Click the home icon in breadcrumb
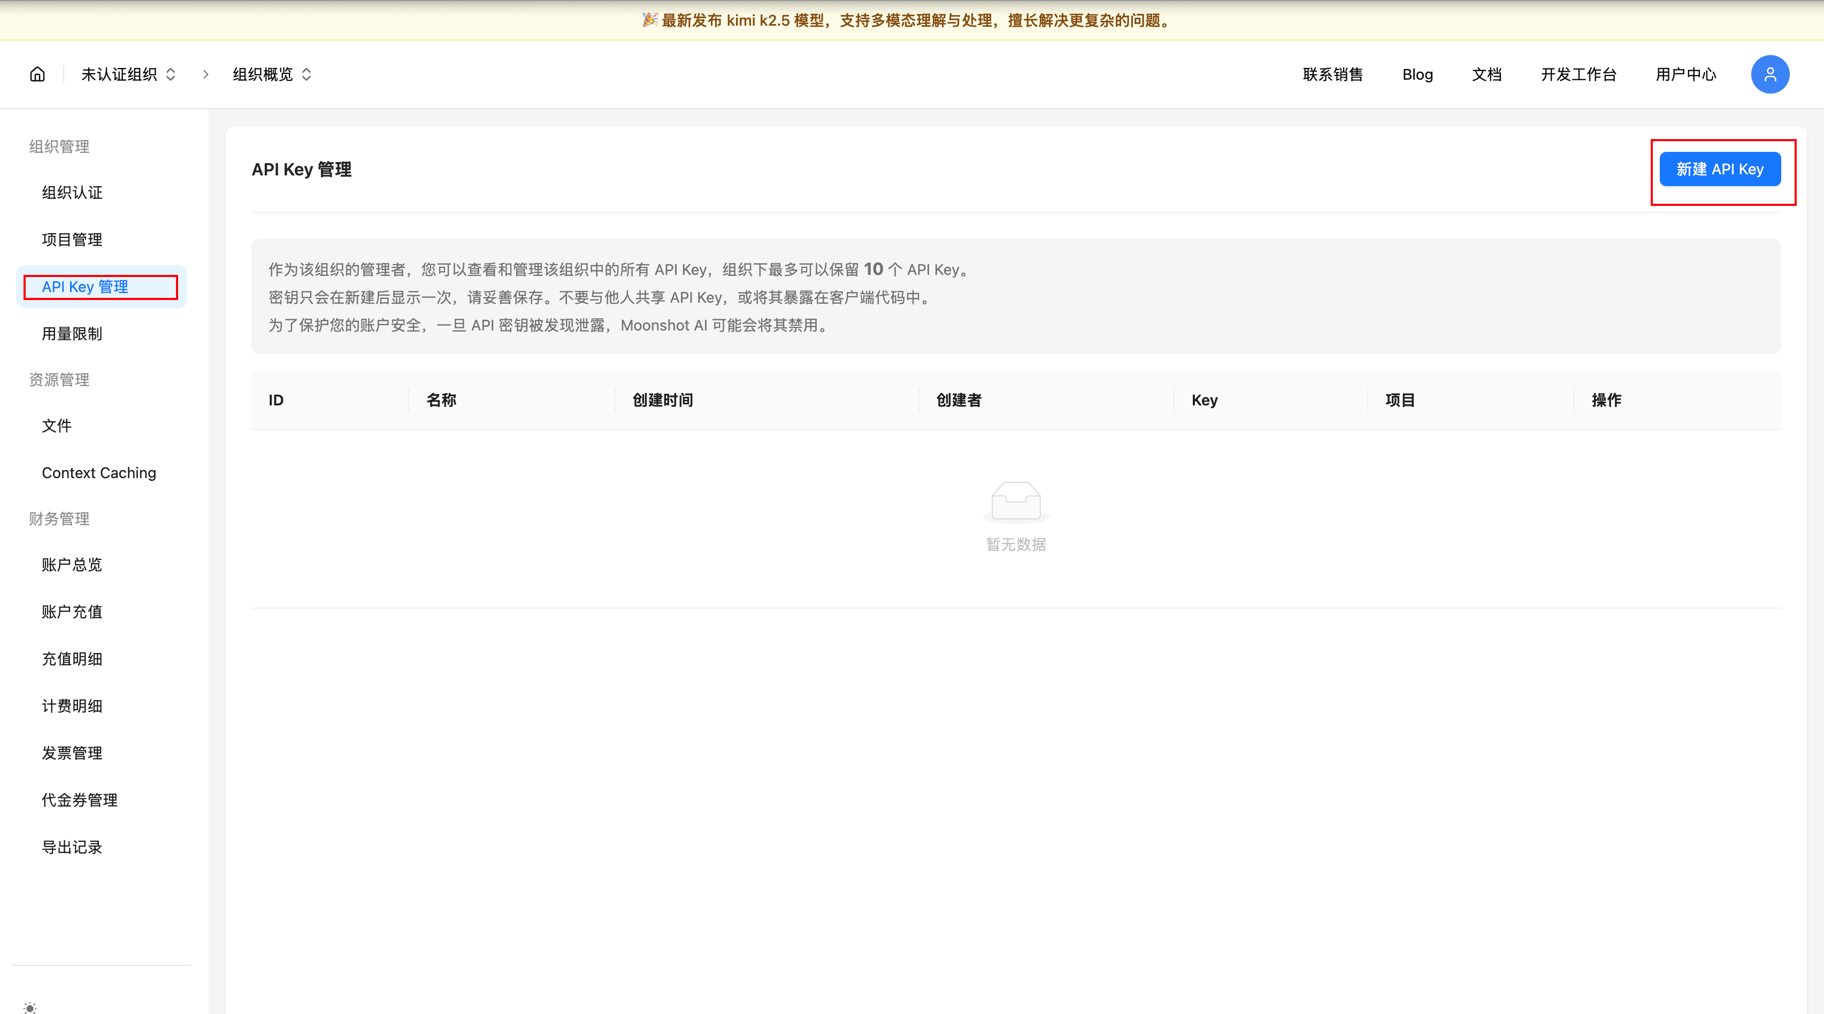 [37, 74]
